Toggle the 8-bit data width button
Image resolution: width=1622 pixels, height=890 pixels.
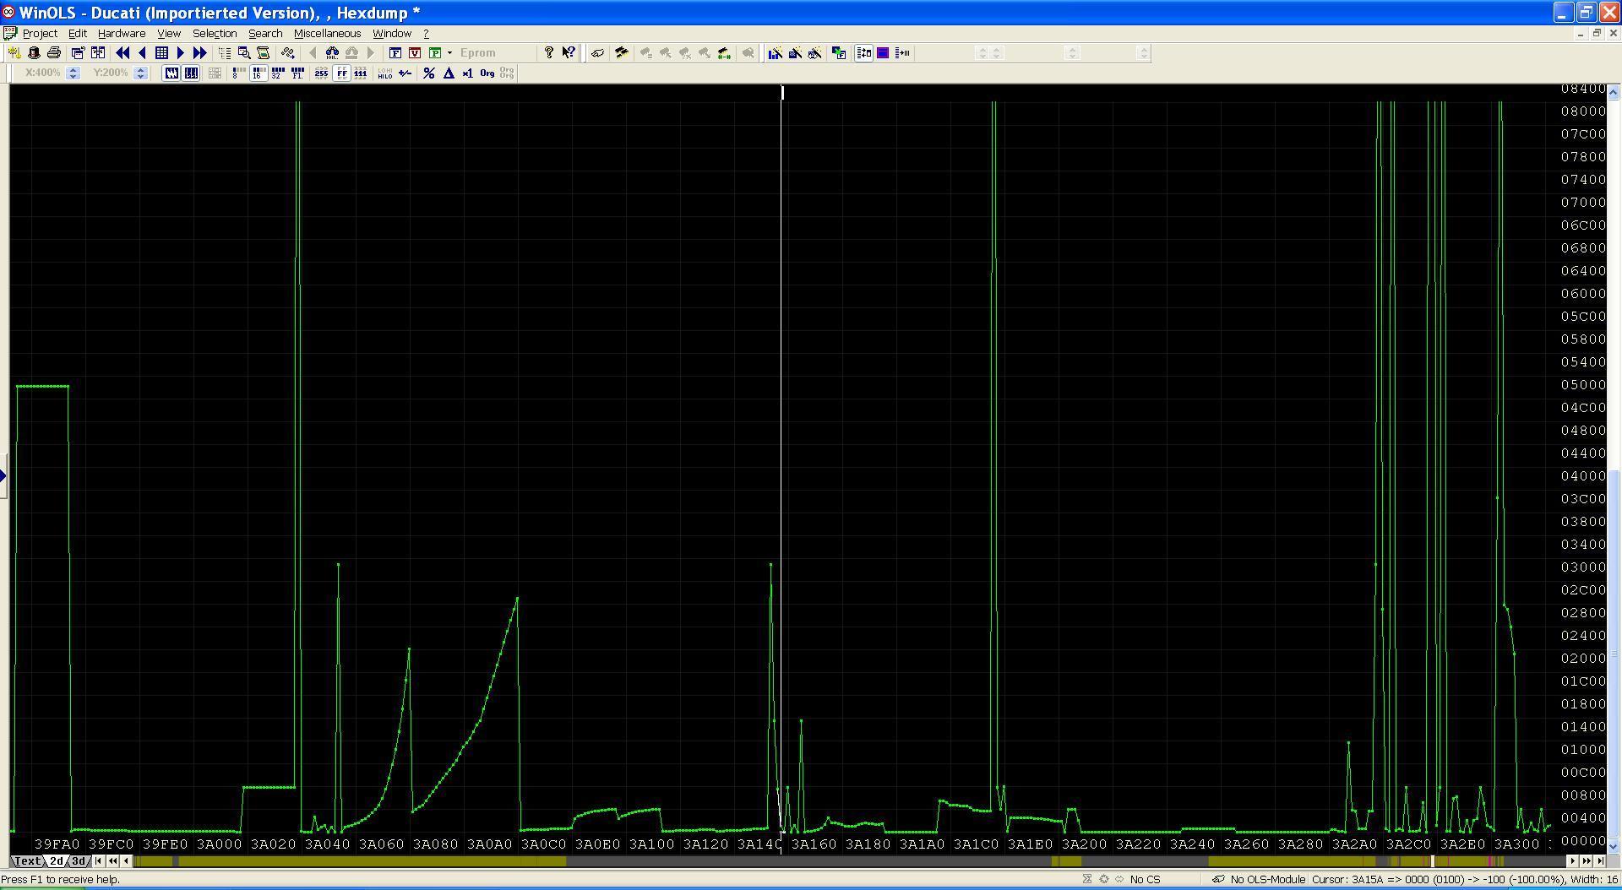tap(238, 73)
